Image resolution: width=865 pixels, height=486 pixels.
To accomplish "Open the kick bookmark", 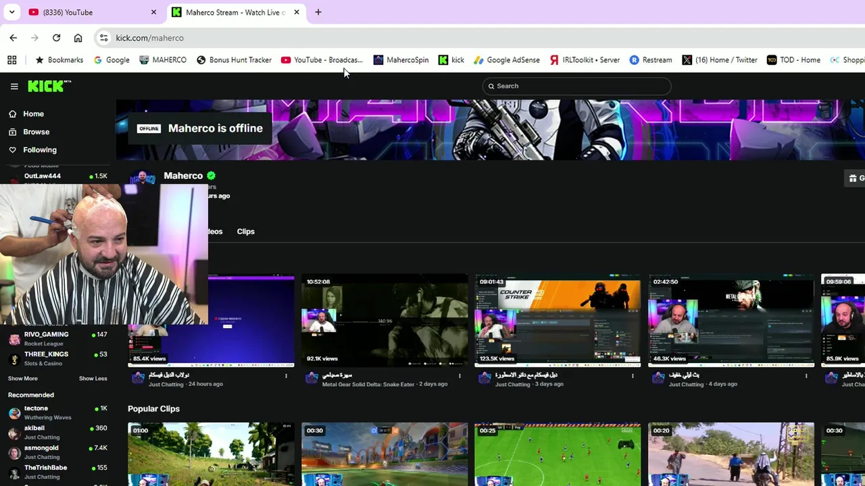I will tap(451, 60).
